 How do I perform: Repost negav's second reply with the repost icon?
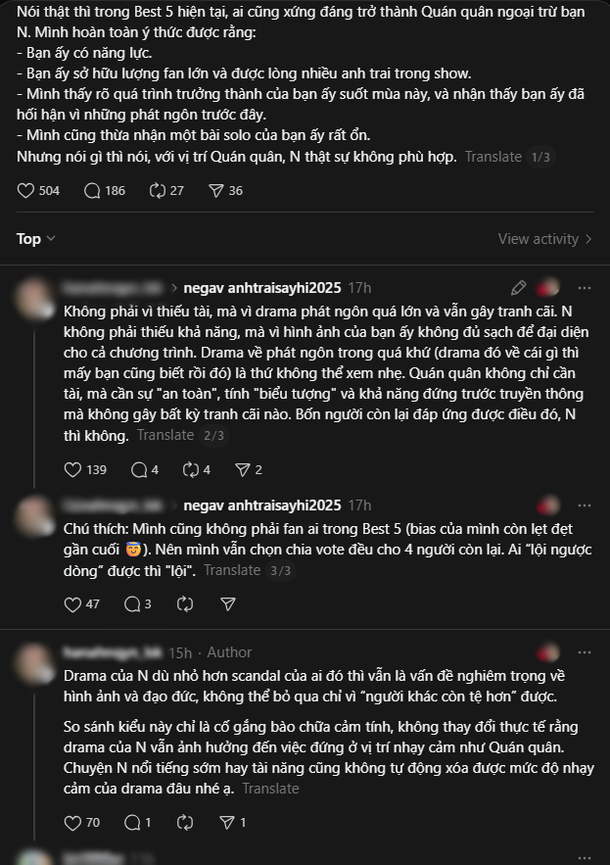coord(184,604)
